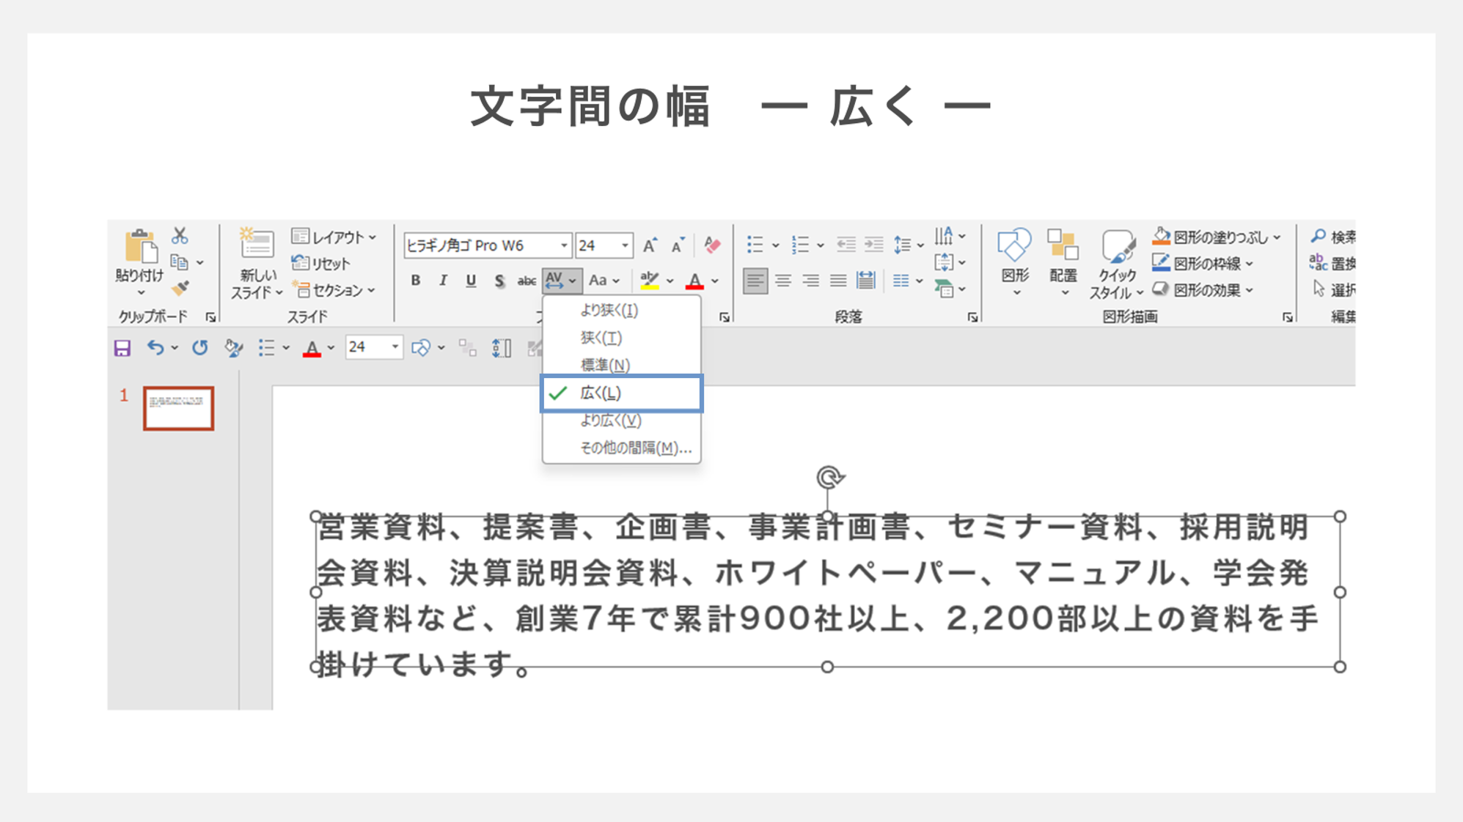Viewport: 1463px width, 822px height.
Task: Select より広く(V) spacing option
Action: (x=621, y=421)
